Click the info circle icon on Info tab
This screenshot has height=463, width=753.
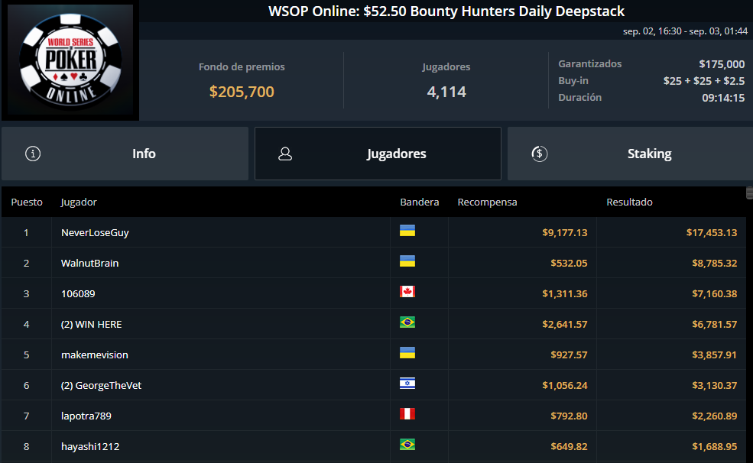(33, 154)
